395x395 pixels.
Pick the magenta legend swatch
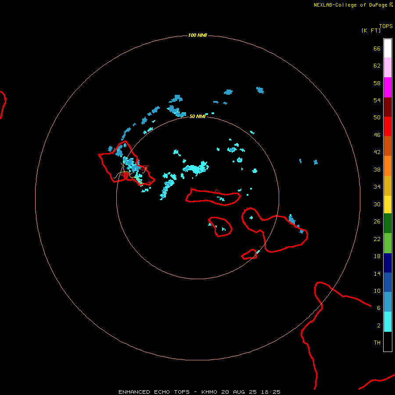[388, 87]
